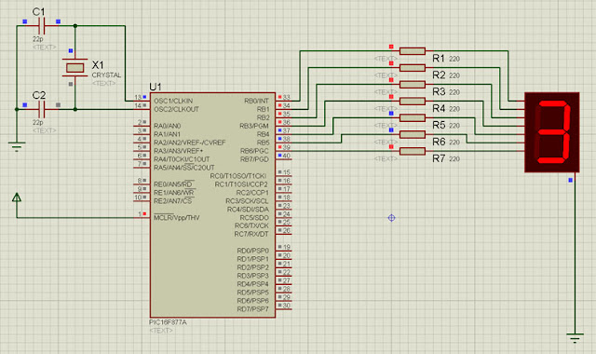Click the ground symbol below the capacitors
596x354 pixels.
pos(17,147)
